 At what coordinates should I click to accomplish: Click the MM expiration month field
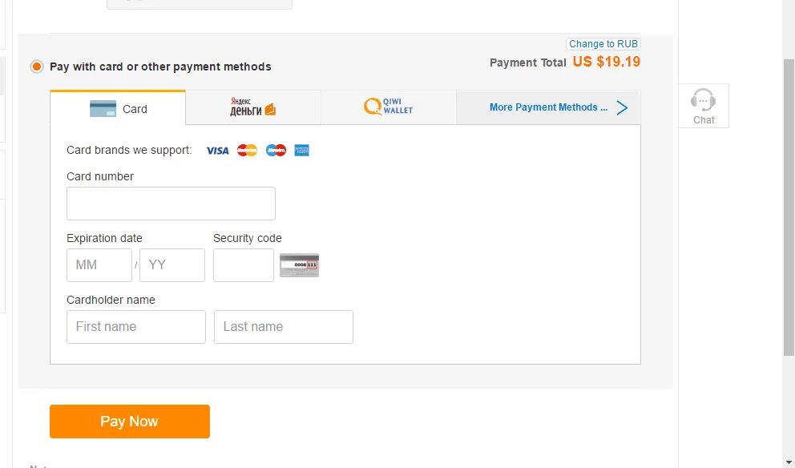tap(99, 265)
